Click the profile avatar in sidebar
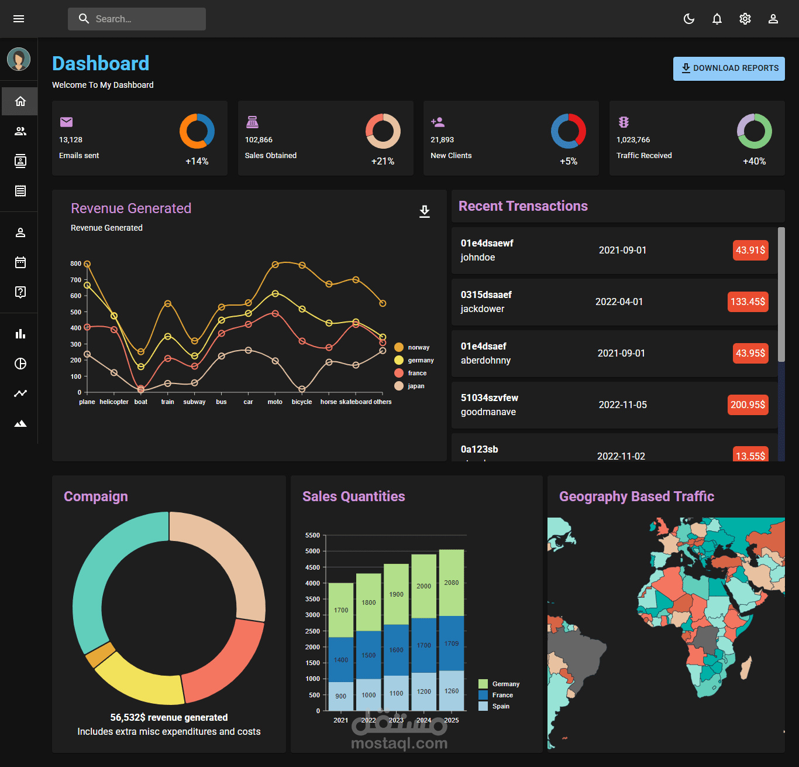Screen dimensions: 799x767 point(19,59)
